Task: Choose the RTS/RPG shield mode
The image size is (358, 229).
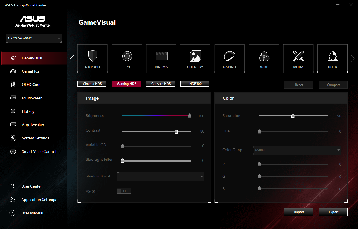Action: (92, 59)
